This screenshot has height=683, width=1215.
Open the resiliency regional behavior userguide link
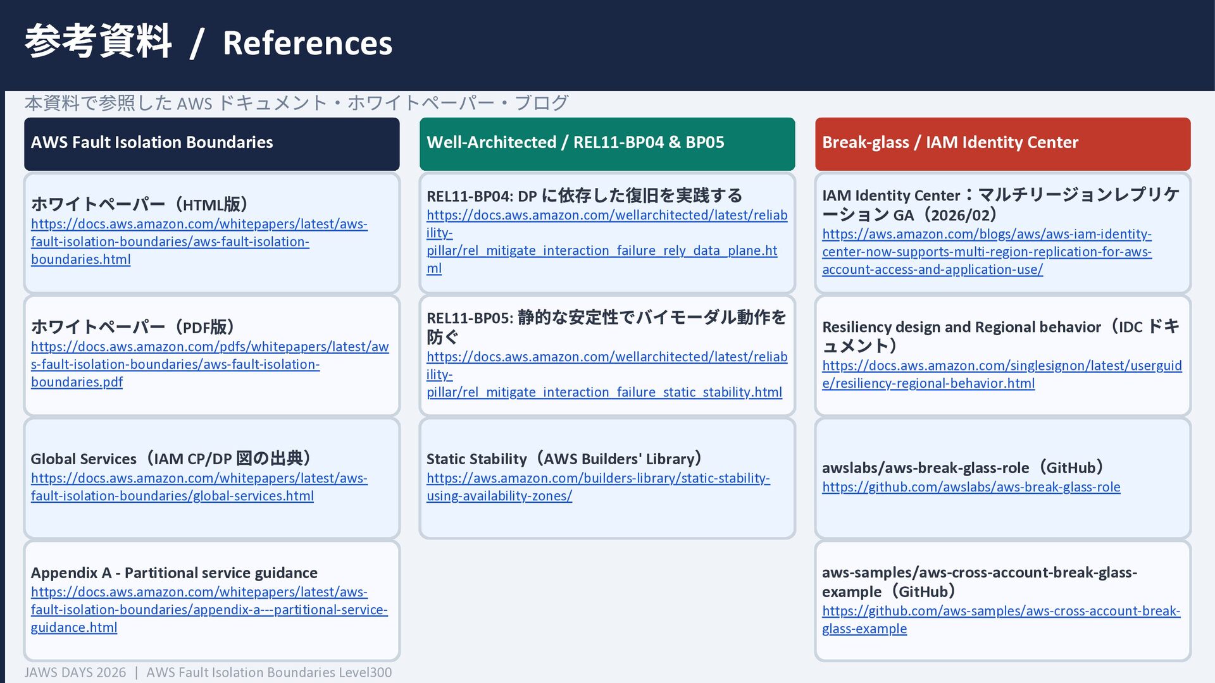pos(1001,366)
